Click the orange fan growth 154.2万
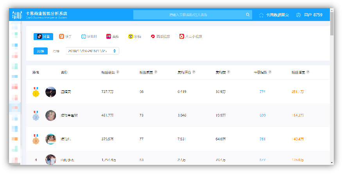This screenshot has width=344, height=175. click(298, 115)
